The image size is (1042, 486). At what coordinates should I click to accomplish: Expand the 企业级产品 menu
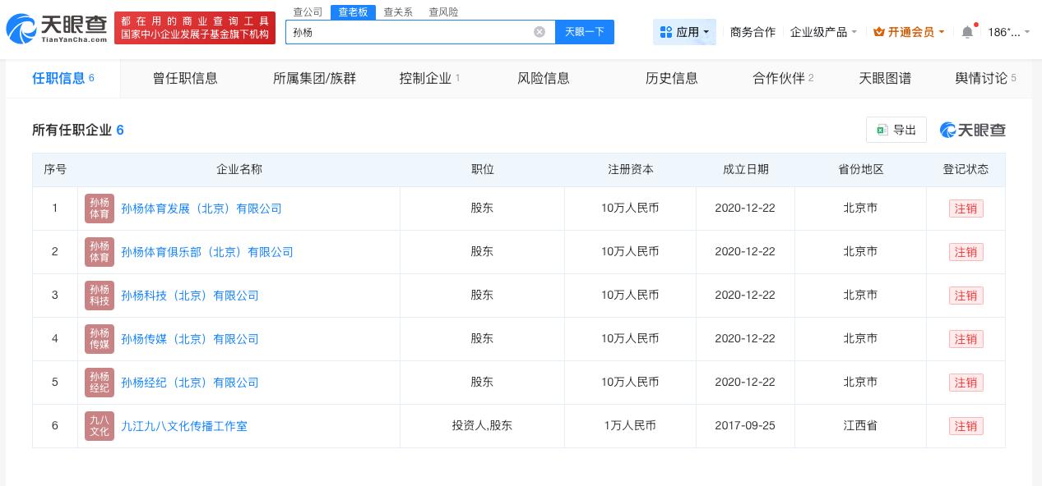(823, 32)
